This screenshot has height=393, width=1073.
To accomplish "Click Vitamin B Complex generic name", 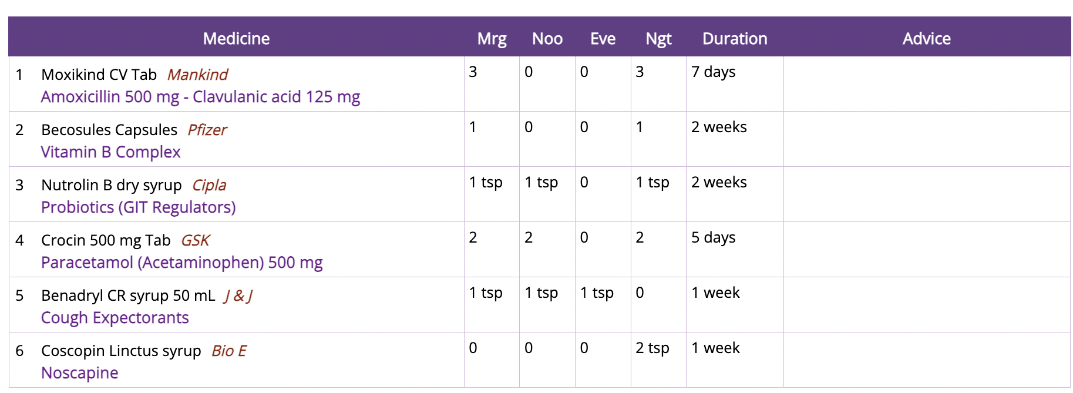I will pos(110,152).
